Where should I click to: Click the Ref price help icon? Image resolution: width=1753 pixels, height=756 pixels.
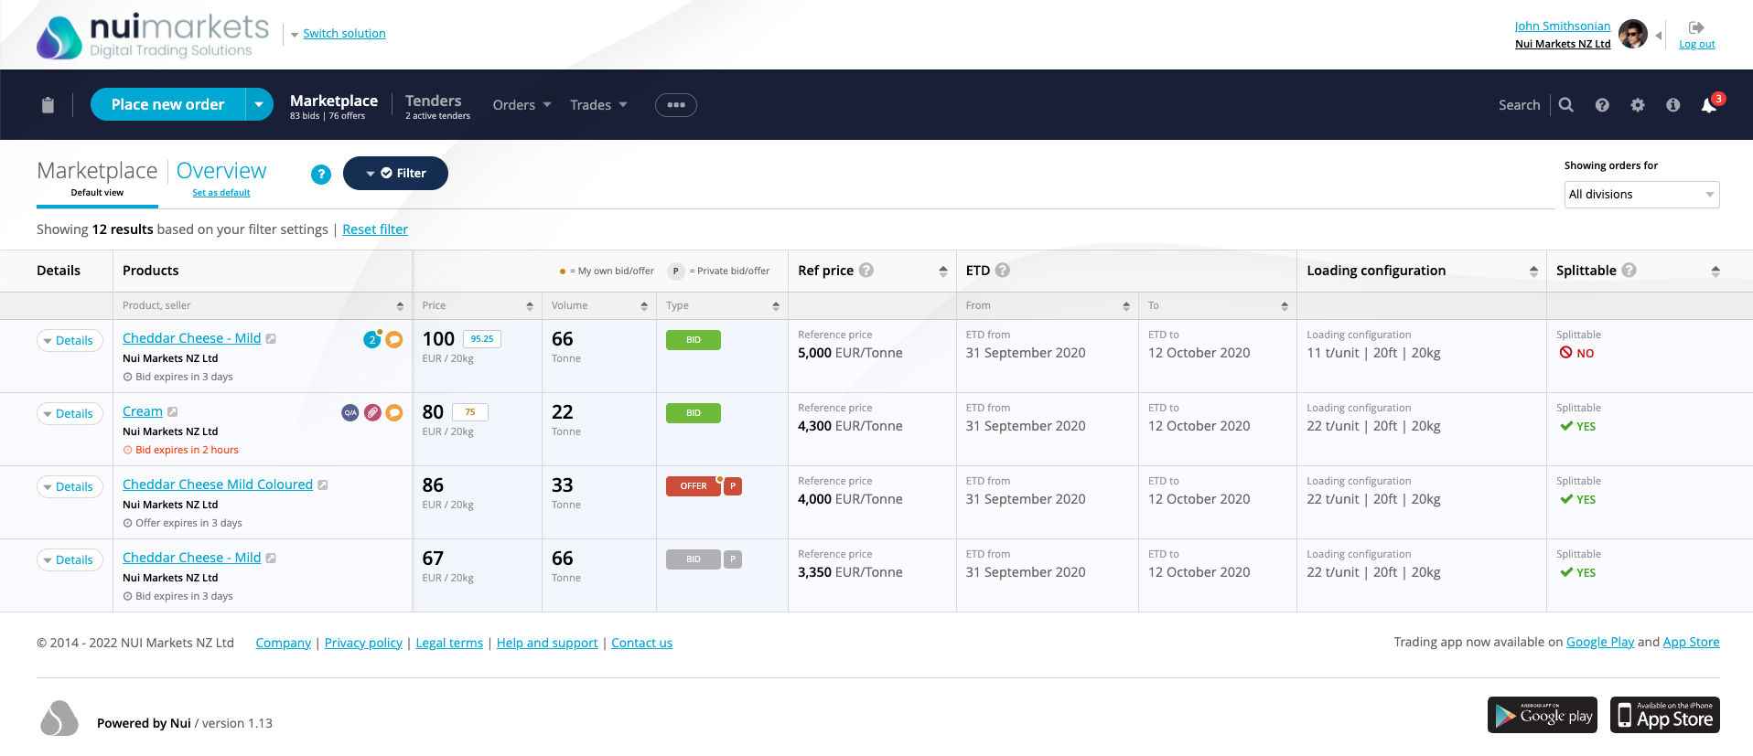pos(866,270)
